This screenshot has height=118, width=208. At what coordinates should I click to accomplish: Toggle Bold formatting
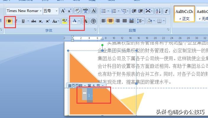(9, 21)
